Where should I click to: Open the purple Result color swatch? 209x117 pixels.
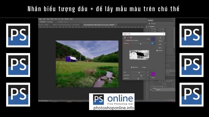(x=153, y=74)
